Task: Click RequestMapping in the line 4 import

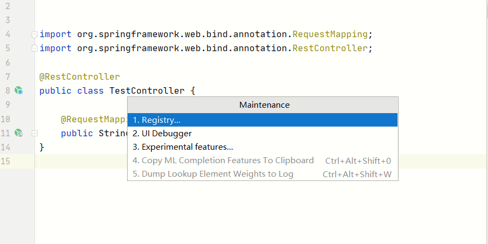Action: (330, 34)
